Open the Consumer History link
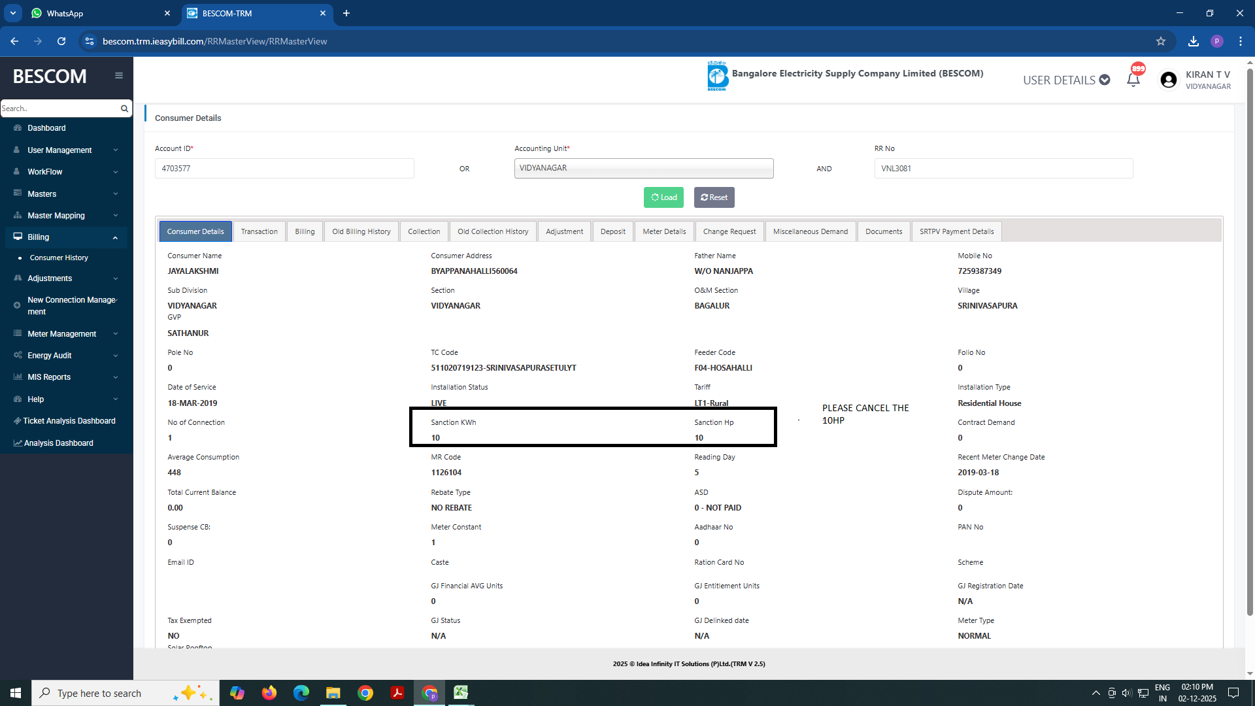 pos(59,258)
